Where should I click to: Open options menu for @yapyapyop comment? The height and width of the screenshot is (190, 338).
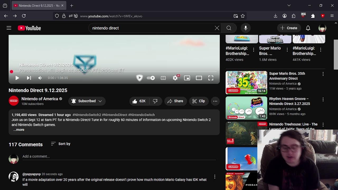[215, 177]
